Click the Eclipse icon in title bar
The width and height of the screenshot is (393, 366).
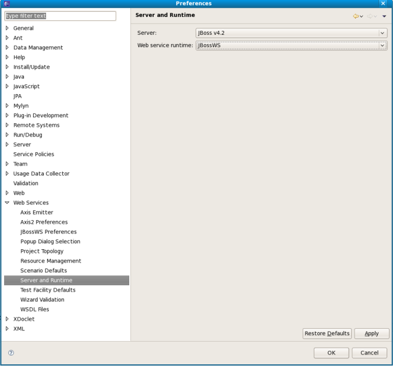click(6, 3)
